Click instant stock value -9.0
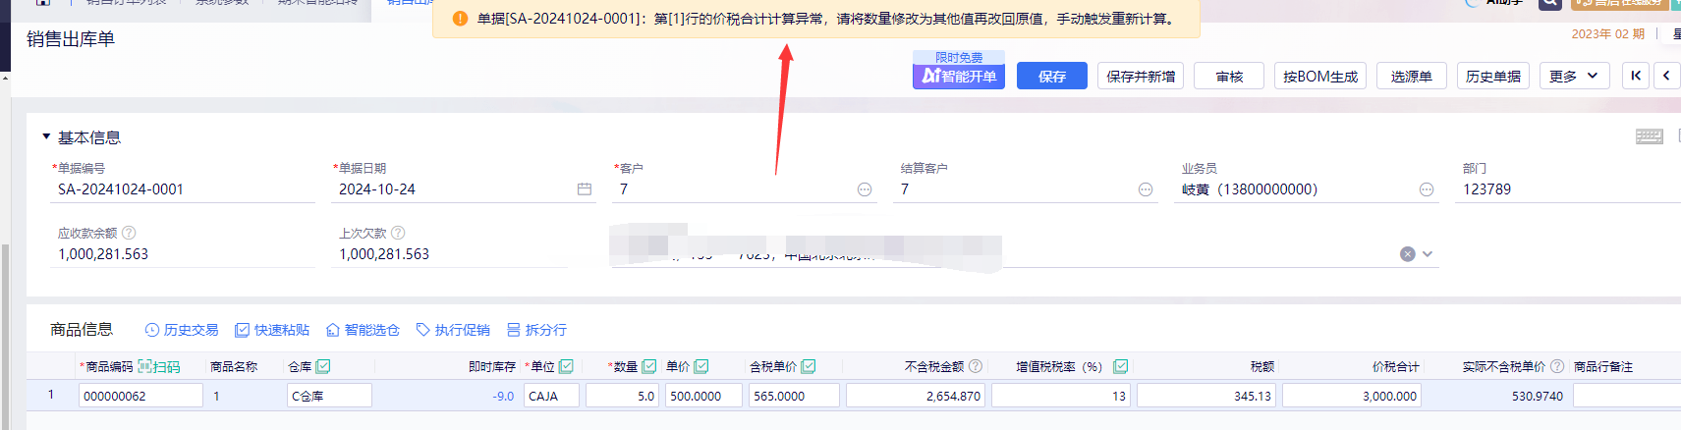1681x430 pixels. (503, 396)
